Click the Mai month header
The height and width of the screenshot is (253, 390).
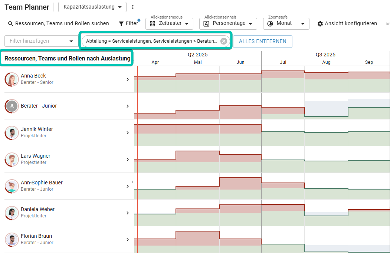pyautogui.click(x=198, y=62)
